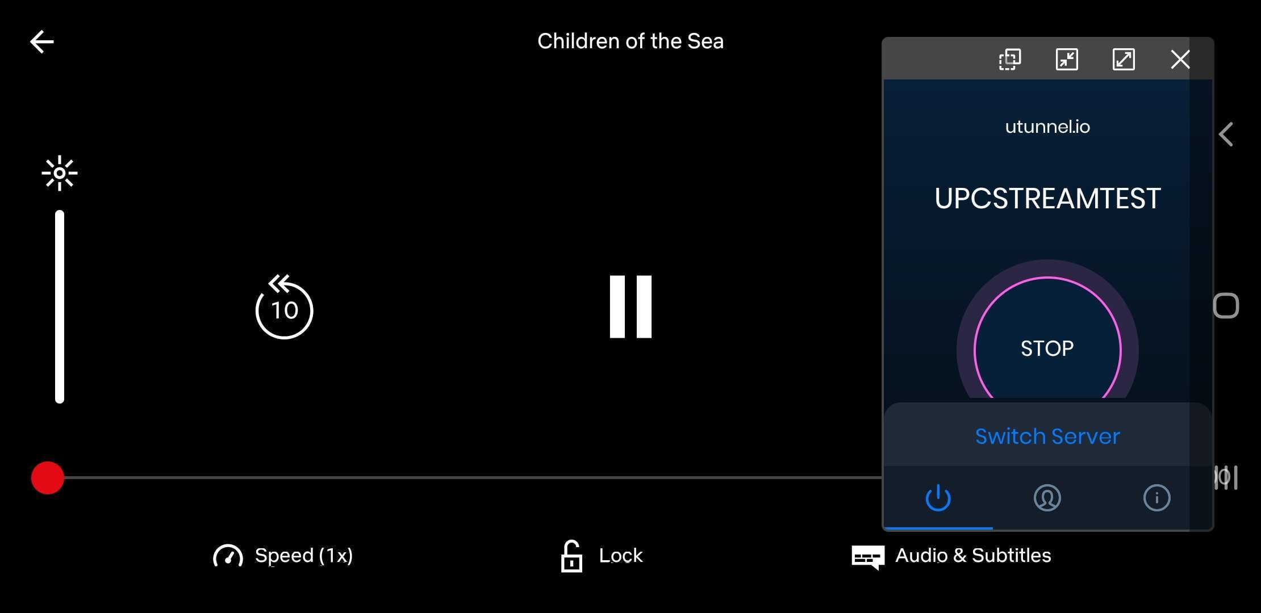Select Speed (1x) playback setting
1261x613 pixels.
click(x=284, y=555)
